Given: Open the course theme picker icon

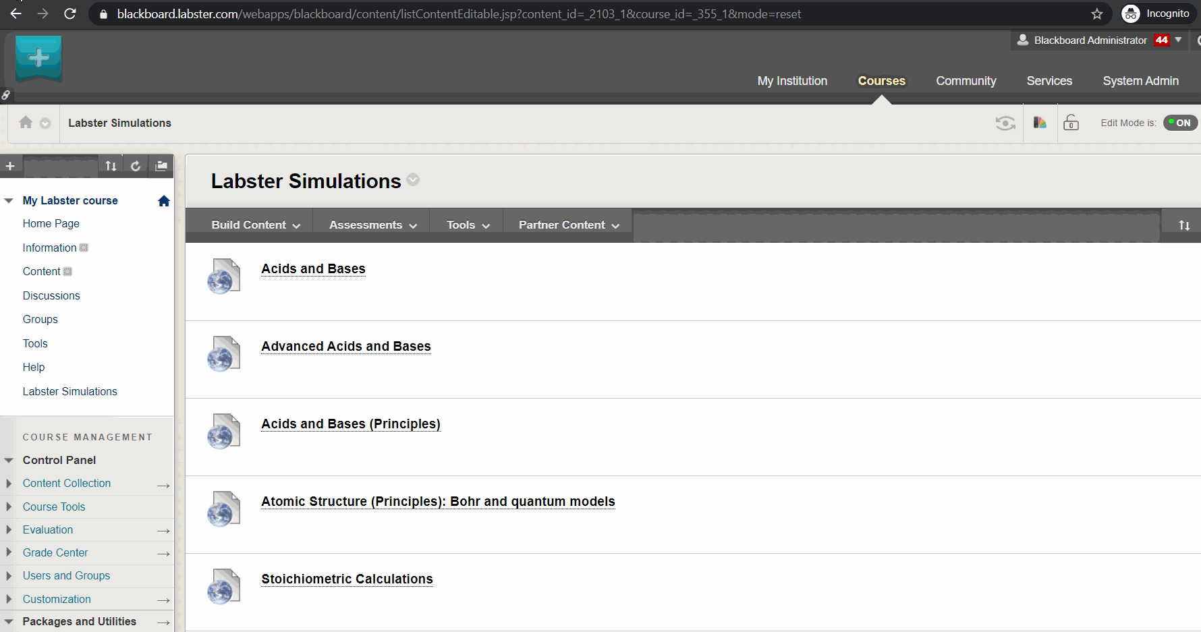Looking at the screenshot, I should 1040,122.
